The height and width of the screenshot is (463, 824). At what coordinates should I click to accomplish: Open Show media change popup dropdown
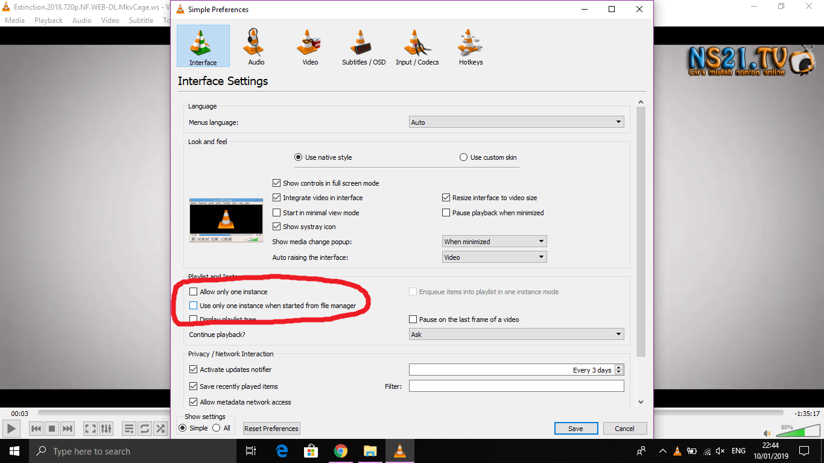tap(495, 242)
